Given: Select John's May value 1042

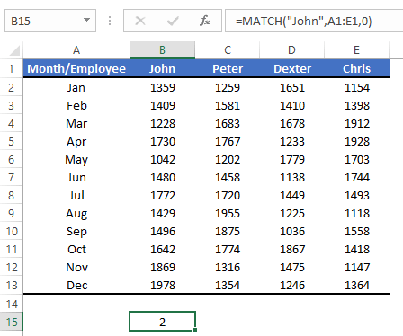Looking at the screenshot, I should pyautogui.click(x=162, y=159).
